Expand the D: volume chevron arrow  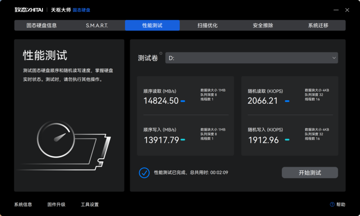(x=334, y=58)
